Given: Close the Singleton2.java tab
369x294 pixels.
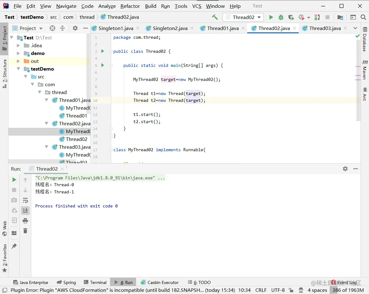Looking at the screenshot, I should [192, 28].
